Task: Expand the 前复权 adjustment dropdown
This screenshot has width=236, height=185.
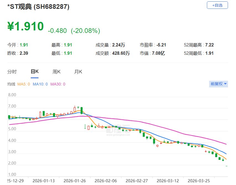Action: 218,84
